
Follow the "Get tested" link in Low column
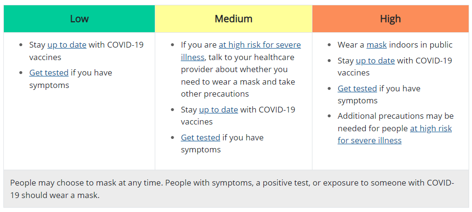click(49, 73)
